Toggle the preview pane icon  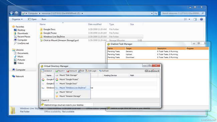point(195,19)
